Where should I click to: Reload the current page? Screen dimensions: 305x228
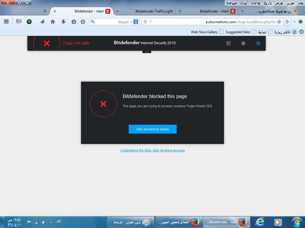point(145,22)
